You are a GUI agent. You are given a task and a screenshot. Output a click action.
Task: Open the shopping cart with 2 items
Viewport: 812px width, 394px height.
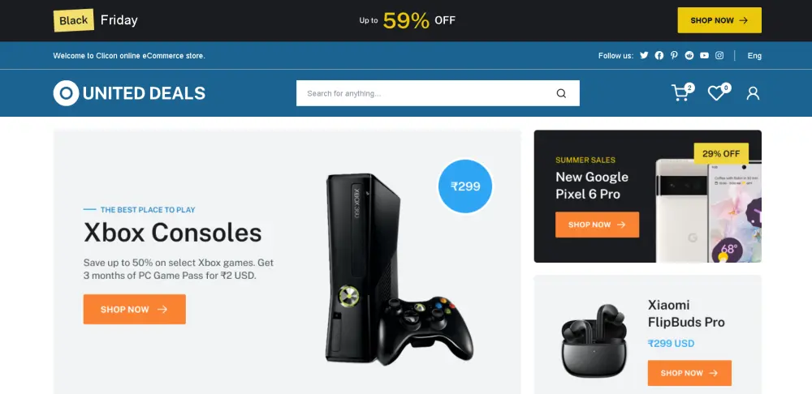pyautogui.click(x=683, y=92)
